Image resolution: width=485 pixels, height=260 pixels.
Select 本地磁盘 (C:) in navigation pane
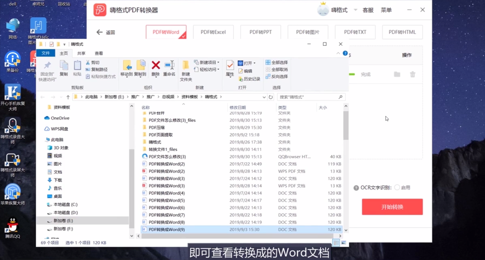(62, 204)
